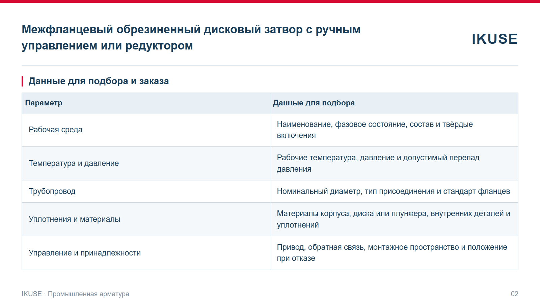Select the 'Температура и давление' cell
This screenshot has height=307, width=540.
click(x=146, y=164)
